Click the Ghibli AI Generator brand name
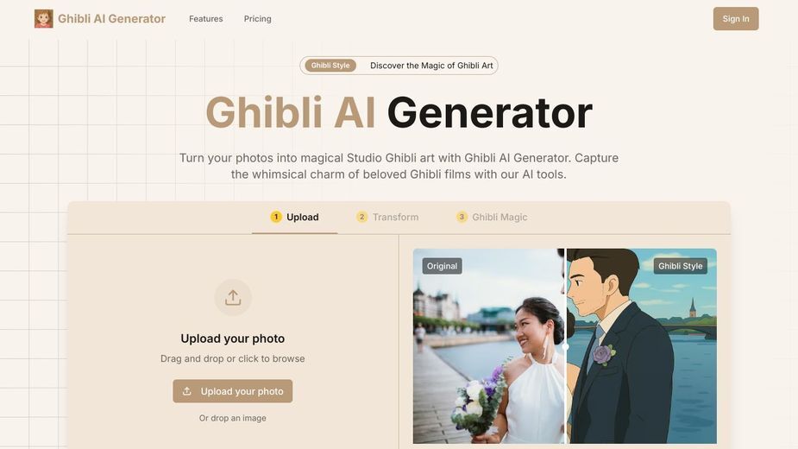Viewport: 798px width, 449px height. point(111,19)
